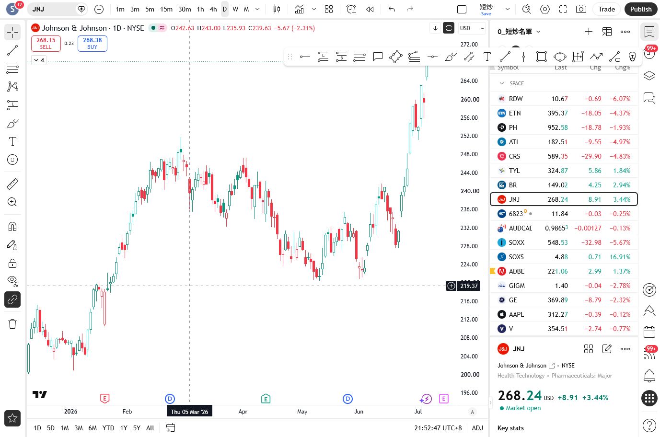660x437 pixels.
Task: Select the crosshair cursor tool
Action: [x=12, y=32]
